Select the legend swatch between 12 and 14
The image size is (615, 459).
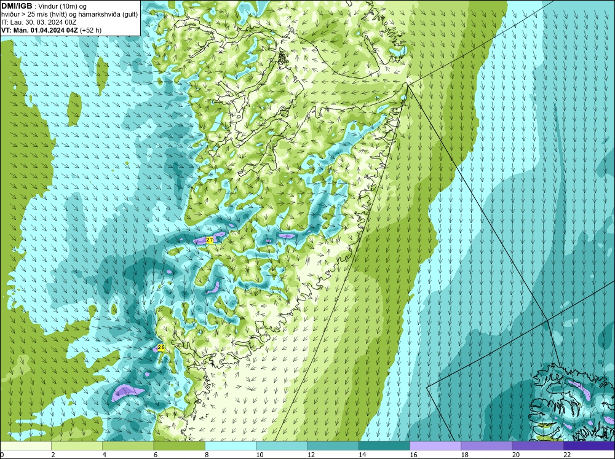point(333,445)
